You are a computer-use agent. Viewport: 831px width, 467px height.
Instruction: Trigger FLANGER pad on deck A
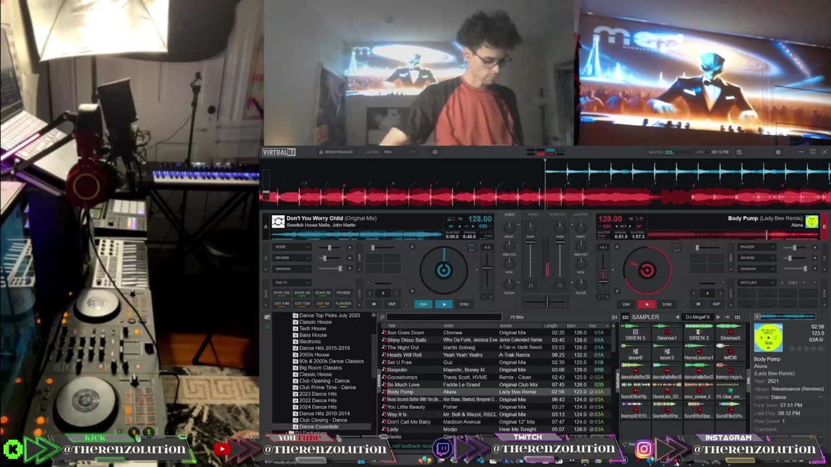[x=343, y=304]
